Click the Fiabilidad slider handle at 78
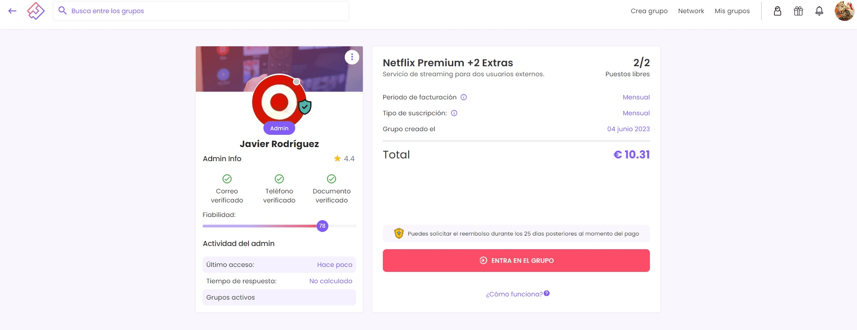This screenshot has width=857, height=330. click(322, 226)
